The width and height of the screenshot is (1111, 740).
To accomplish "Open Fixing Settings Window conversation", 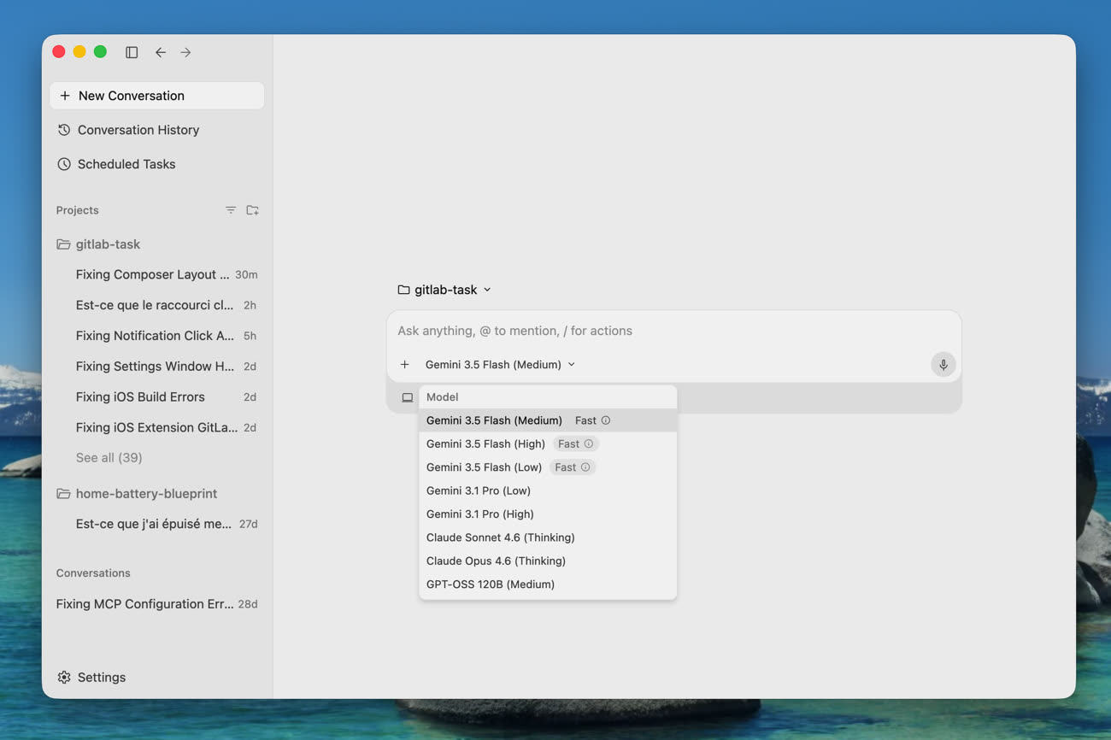I will pos(157,367).
